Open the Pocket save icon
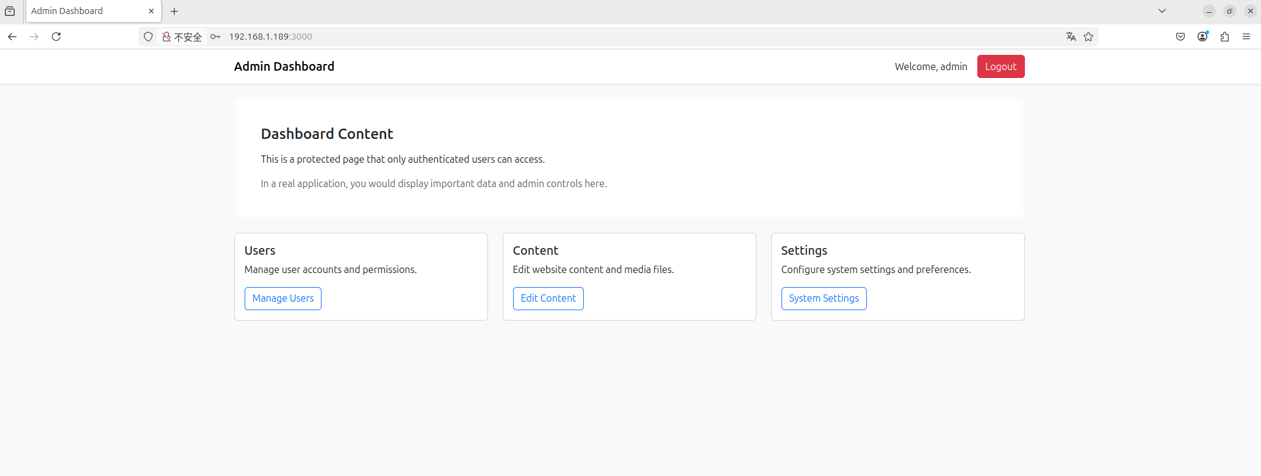 (x=1180, y=37)
